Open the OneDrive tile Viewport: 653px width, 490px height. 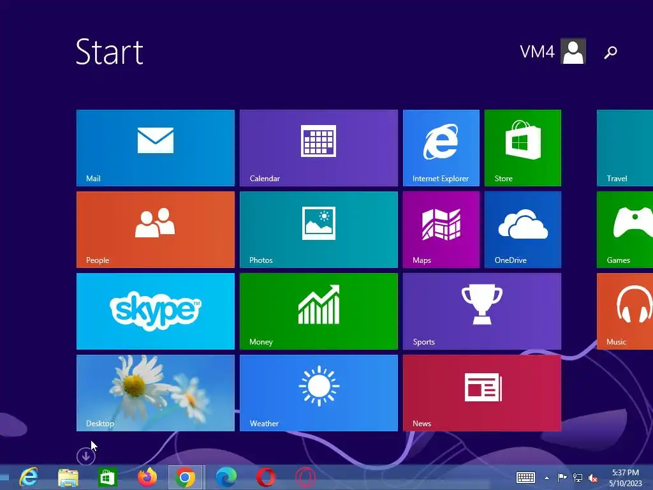click(523, 230)
